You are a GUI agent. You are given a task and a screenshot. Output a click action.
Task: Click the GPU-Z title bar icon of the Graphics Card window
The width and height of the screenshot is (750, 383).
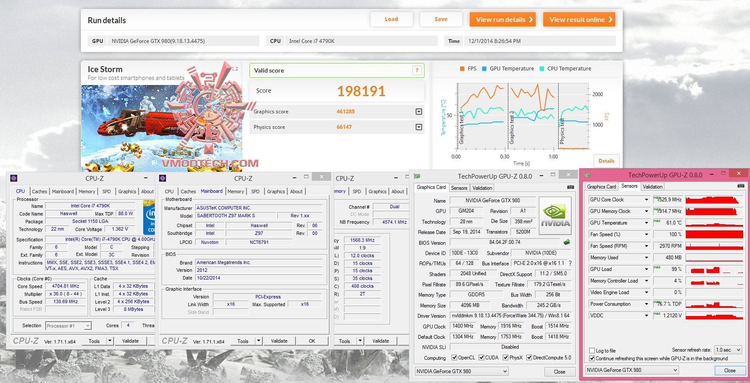pyautogui.click(x=417, y=176)
